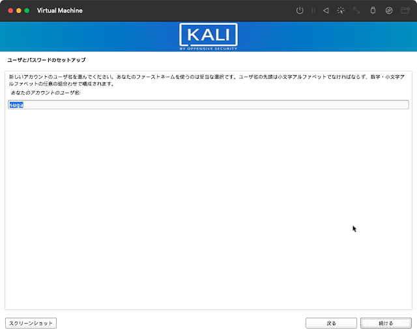The height and width of the screenshot is (334, 417).
Task: Click the resize window arrows icon
Action: tap(356, 10)
